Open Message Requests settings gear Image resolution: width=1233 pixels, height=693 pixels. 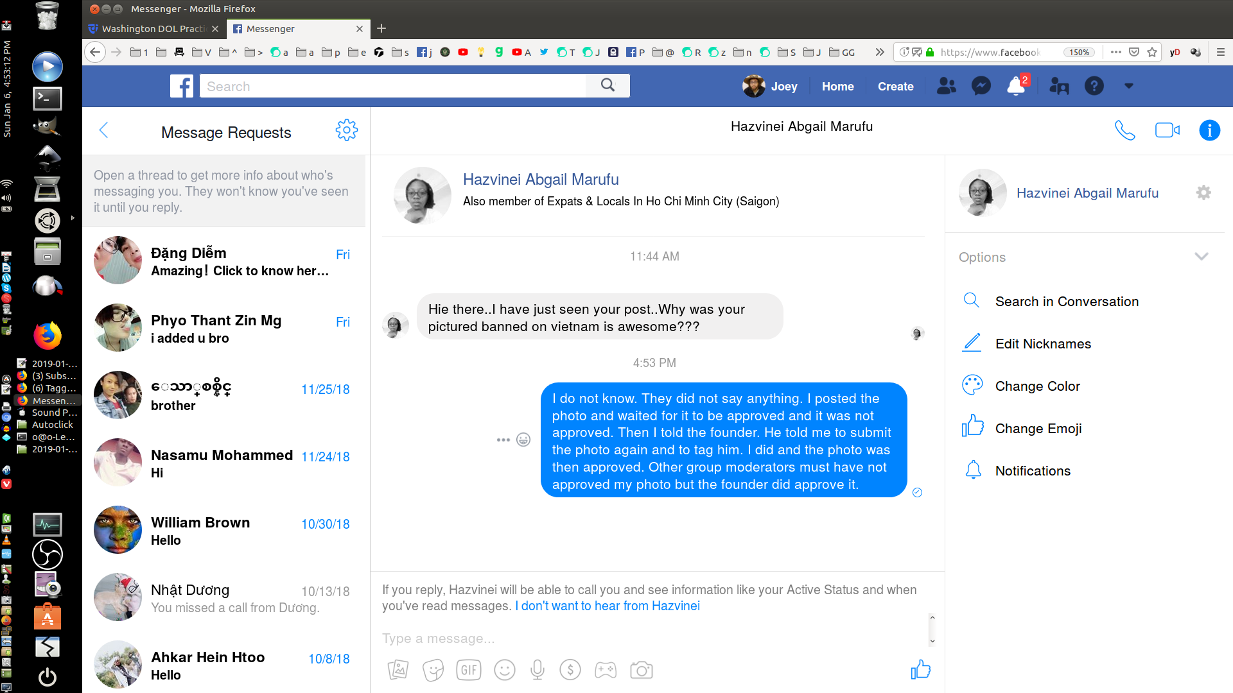347,130
